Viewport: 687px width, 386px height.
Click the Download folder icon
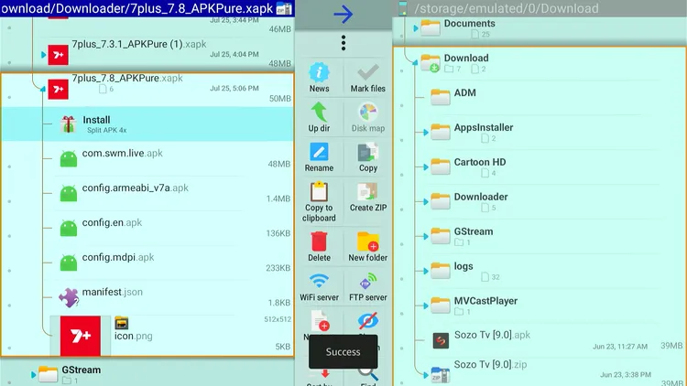tap(431, 63)
